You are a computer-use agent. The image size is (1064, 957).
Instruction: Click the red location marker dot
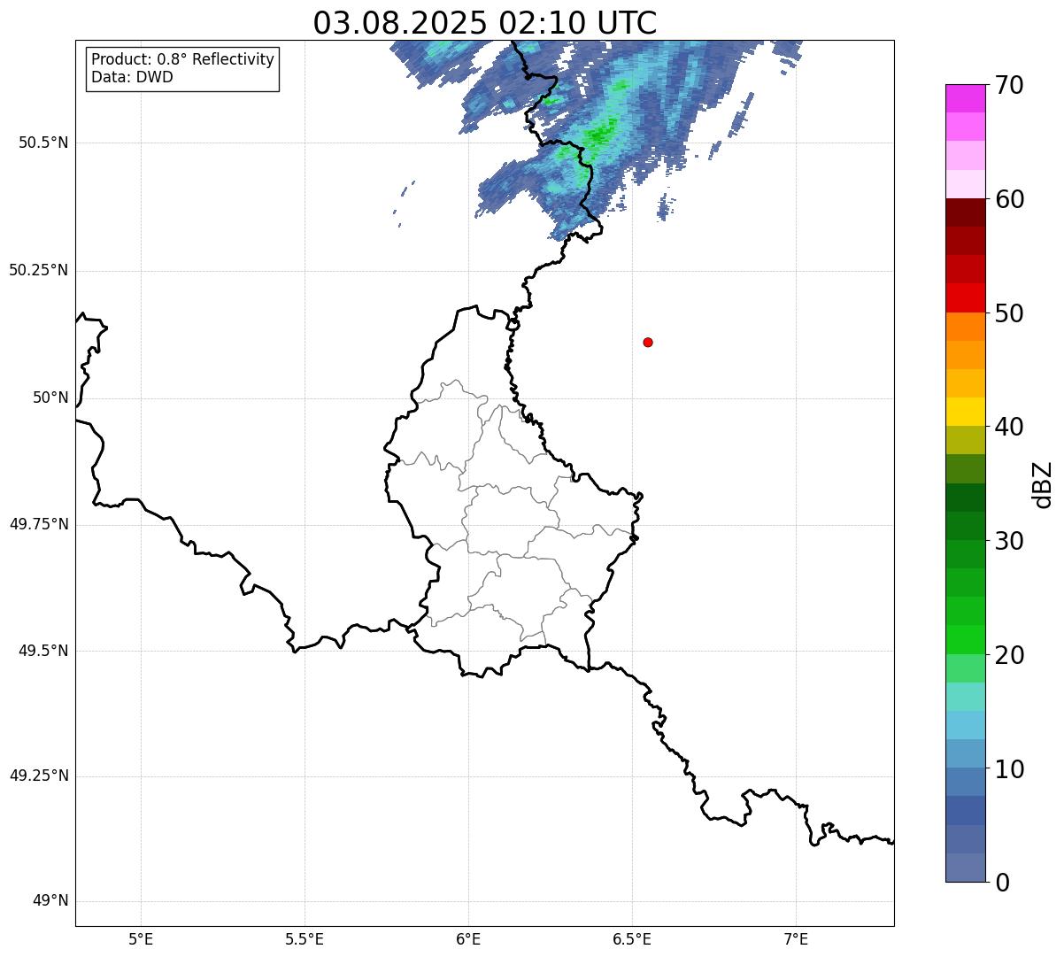[648, 342]
